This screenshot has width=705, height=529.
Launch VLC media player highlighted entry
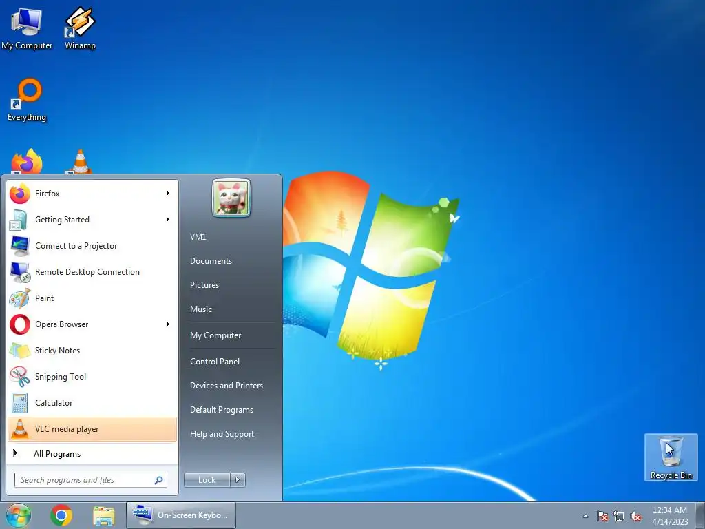pos(92,428)
